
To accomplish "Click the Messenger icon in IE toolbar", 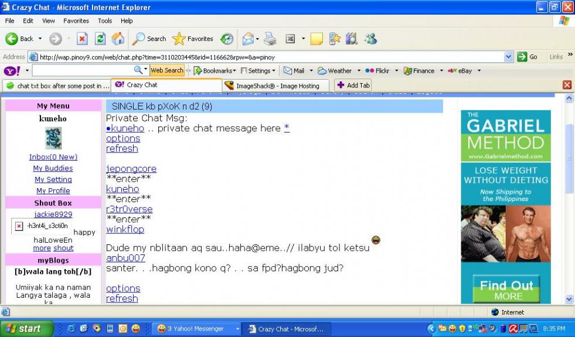I will pos(370,39).
